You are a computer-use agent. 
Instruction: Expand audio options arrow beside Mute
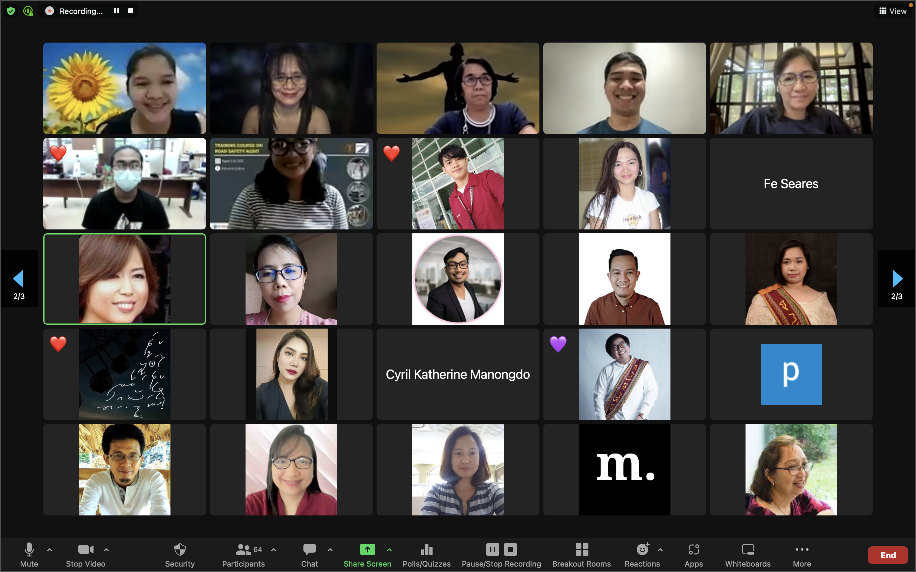point(50,550)
